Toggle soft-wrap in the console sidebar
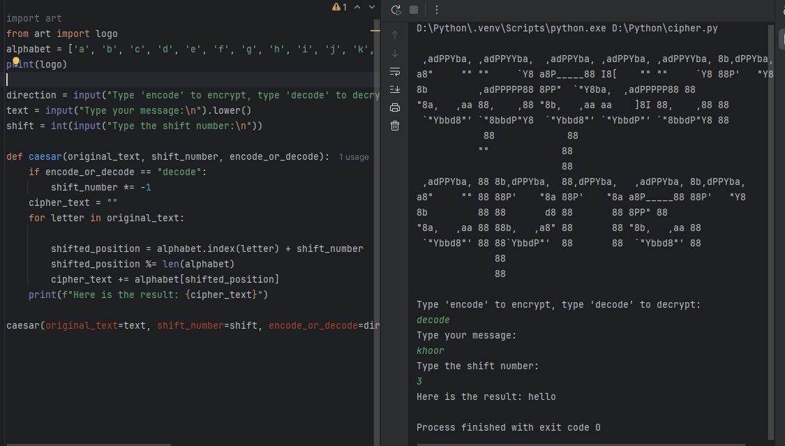Viewport: 785px width, 446px height. (x=395, y=72)
